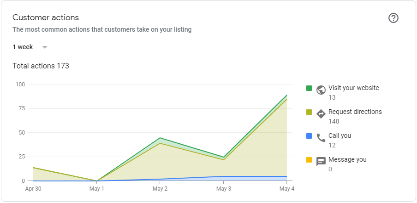The height and width of the screenshot is (203, 417).
Task: Click the globe icon for website visits
Action: pos(321,90)
